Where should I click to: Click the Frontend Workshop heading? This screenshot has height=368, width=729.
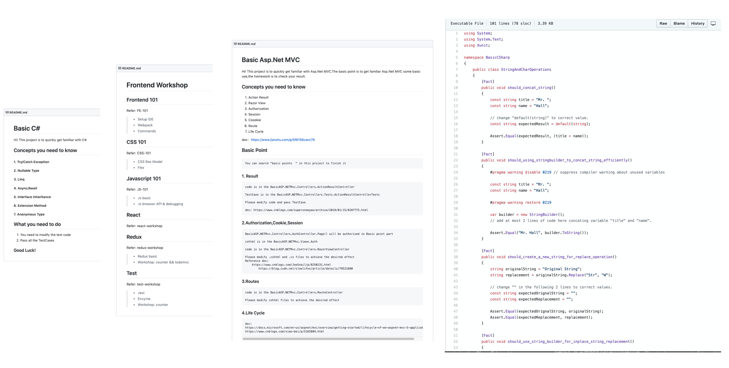(157, 85)
